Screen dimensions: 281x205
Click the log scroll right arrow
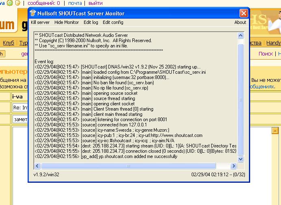pyautogui.click(x=233, y=166)
